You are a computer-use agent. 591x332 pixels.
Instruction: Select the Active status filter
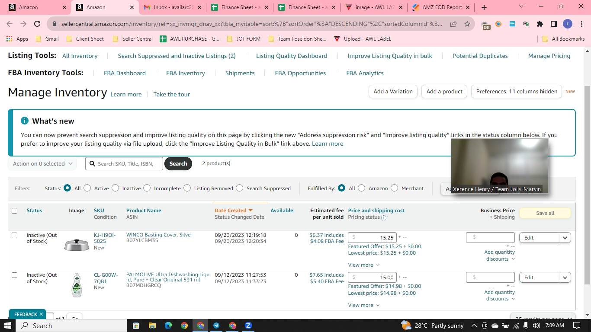(87, 188)
